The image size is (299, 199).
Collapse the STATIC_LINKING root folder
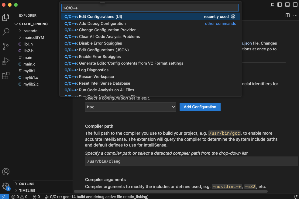tap(16, 24)
